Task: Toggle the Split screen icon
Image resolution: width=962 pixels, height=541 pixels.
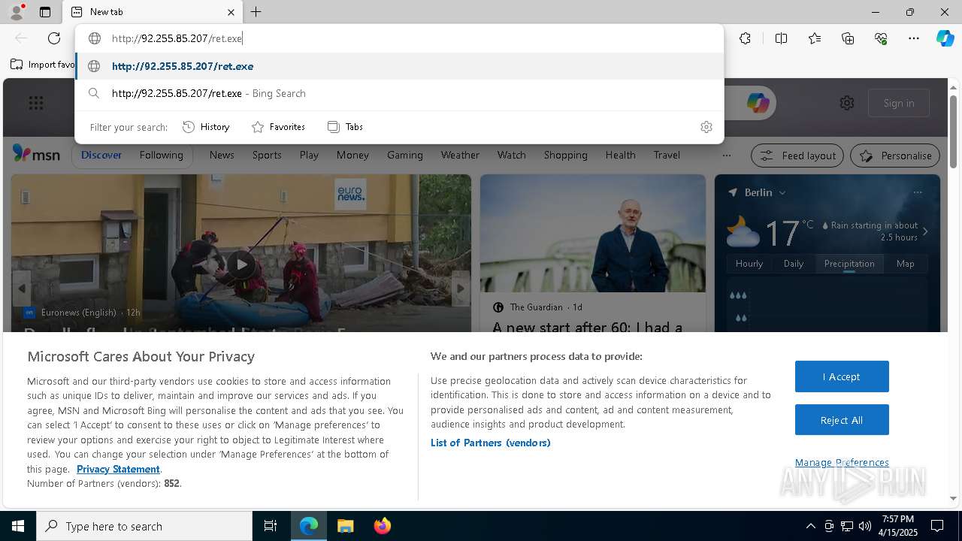Action: [x=781, y=38]
